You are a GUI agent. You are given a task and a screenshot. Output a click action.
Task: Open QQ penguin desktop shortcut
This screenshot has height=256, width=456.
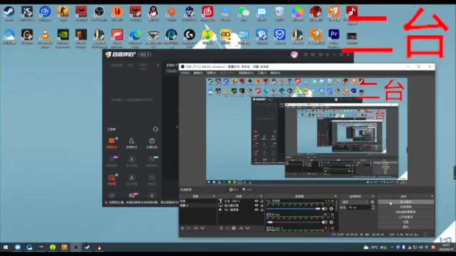tap(153, 14)
